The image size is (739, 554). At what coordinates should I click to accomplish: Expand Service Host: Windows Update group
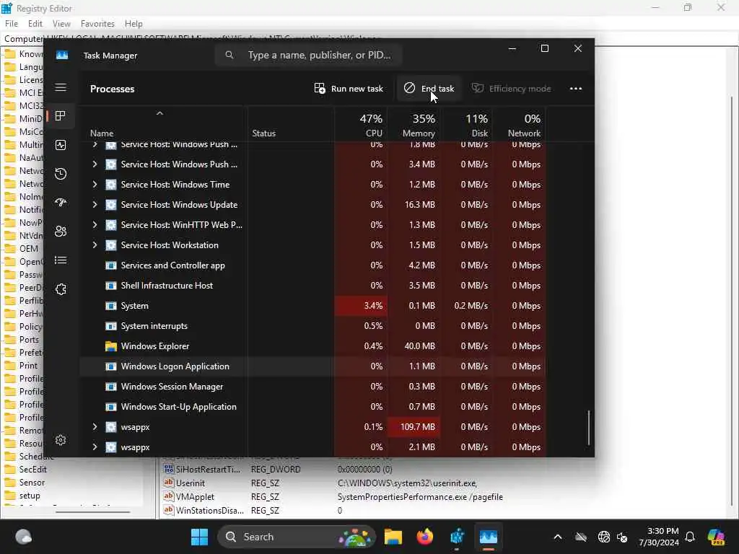(x=95, y=204)
